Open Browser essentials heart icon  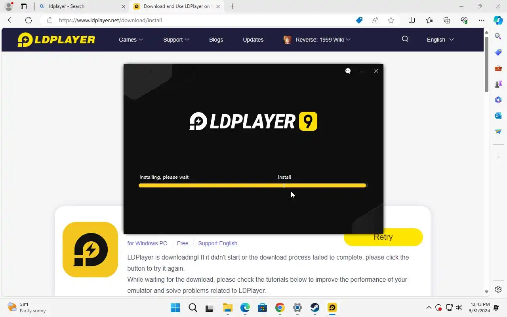pyautogui.click(x=464, y=20)
